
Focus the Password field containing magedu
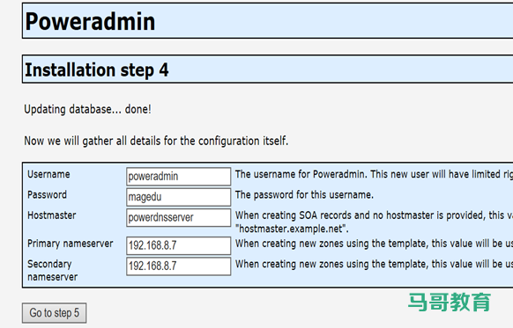[179, 197]
